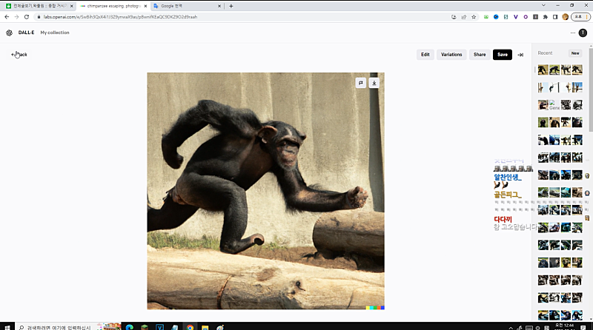Open the three-dot more options menu
The image size is (593, 330).
[573, 33]
